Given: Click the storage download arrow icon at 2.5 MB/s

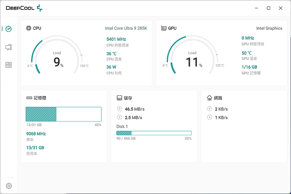Looking at the screenshot, I should [x=119, y=117].
